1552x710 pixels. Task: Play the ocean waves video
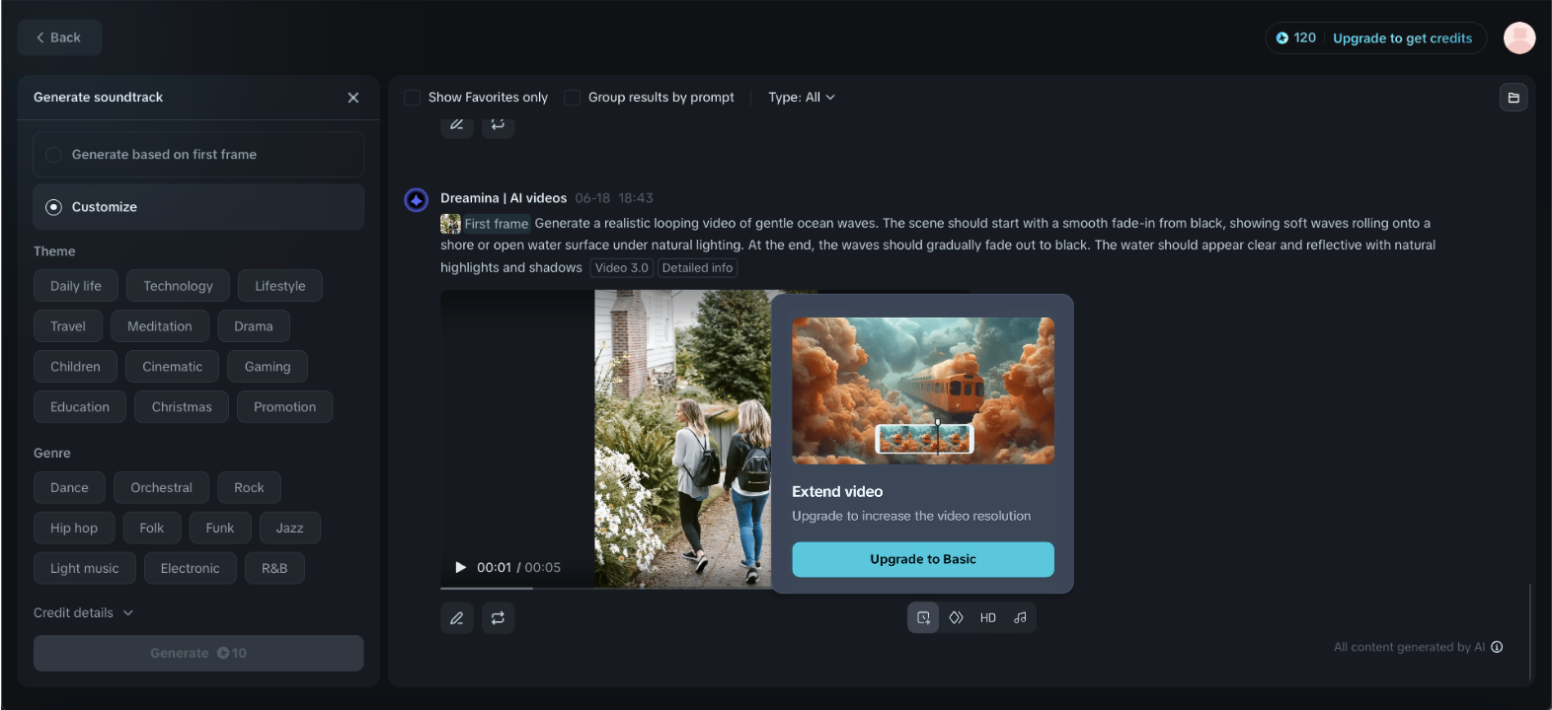click(460, 567)
